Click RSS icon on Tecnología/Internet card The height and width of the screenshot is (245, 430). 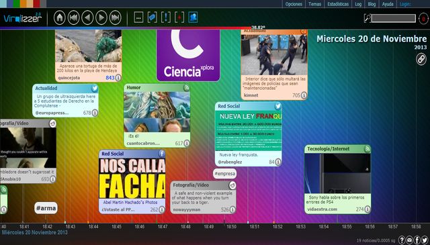click(367, 149)
